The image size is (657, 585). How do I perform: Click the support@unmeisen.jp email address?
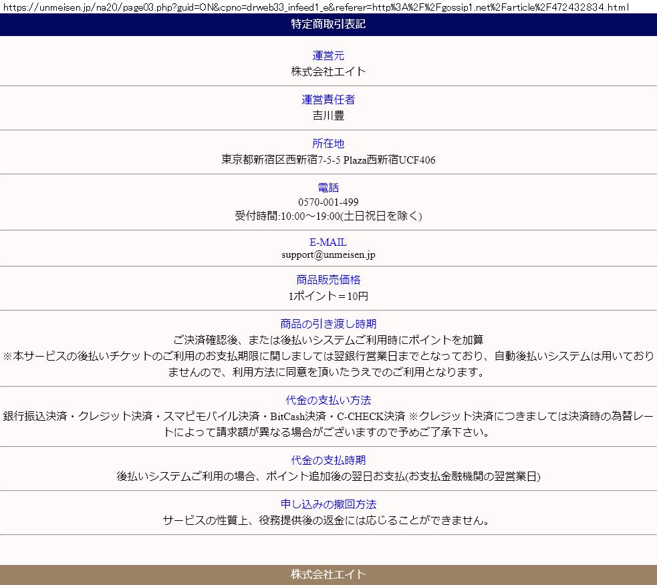click(x=328, y=255)
